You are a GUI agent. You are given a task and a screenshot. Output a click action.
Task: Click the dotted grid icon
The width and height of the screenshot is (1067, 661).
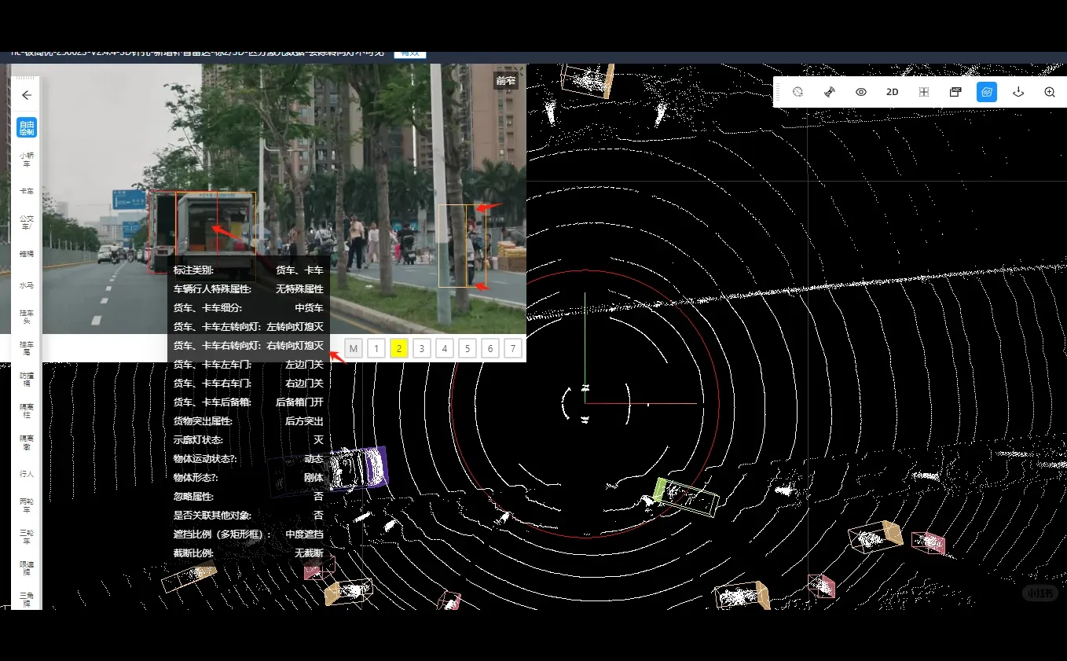[924, 92]
